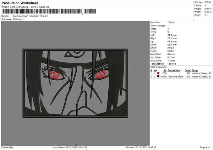Click the Up value 48.4 mm

tap(172, 41)
